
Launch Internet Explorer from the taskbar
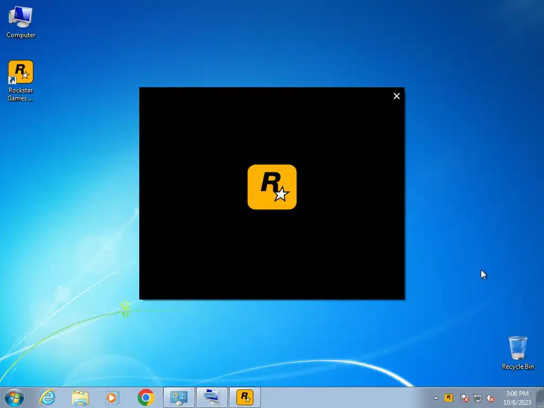tap(47, 397)
